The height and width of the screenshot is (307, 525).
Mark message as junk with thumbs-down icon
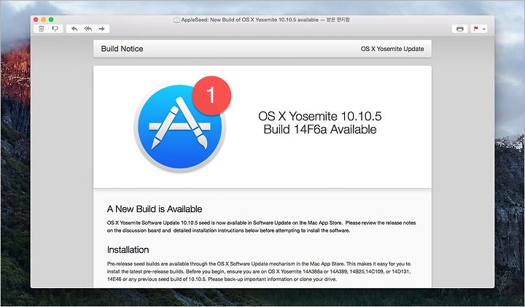(55, 28)
